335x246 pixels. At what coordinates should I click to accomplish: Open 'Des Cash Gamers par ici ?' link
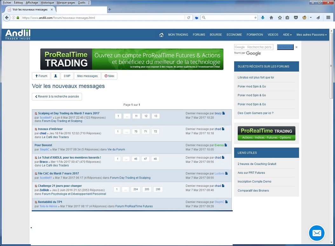(x=256, y=113)
